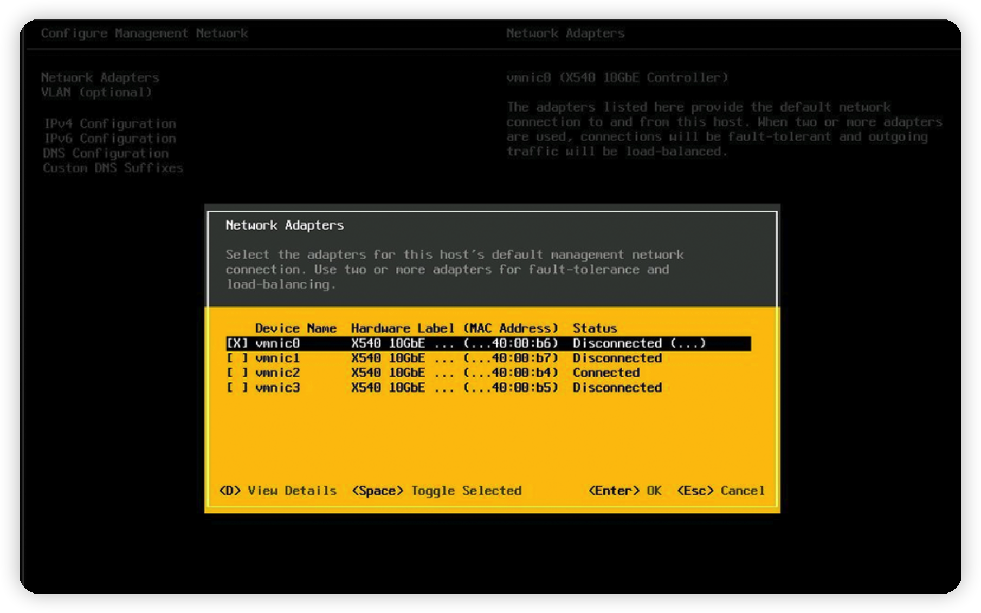Click <D> View Details option
Viewport: 981px width, 613px height.
tap(277, 491)
